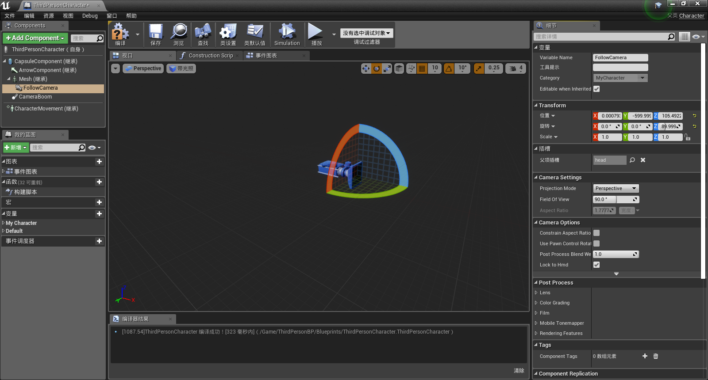This screenshot has width=708, height=380.
Task: Open the 编辑 menu
Action: (29, 16)
